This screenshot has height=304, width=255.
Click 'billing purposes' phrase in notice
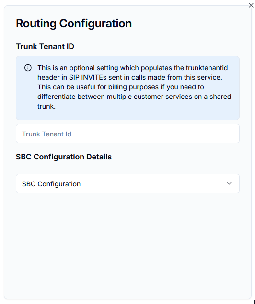point(133,87)
